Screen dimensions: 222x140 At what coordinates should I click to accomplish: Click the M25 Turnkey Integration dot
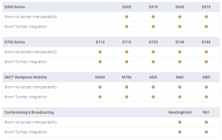(x=153, y=97)
